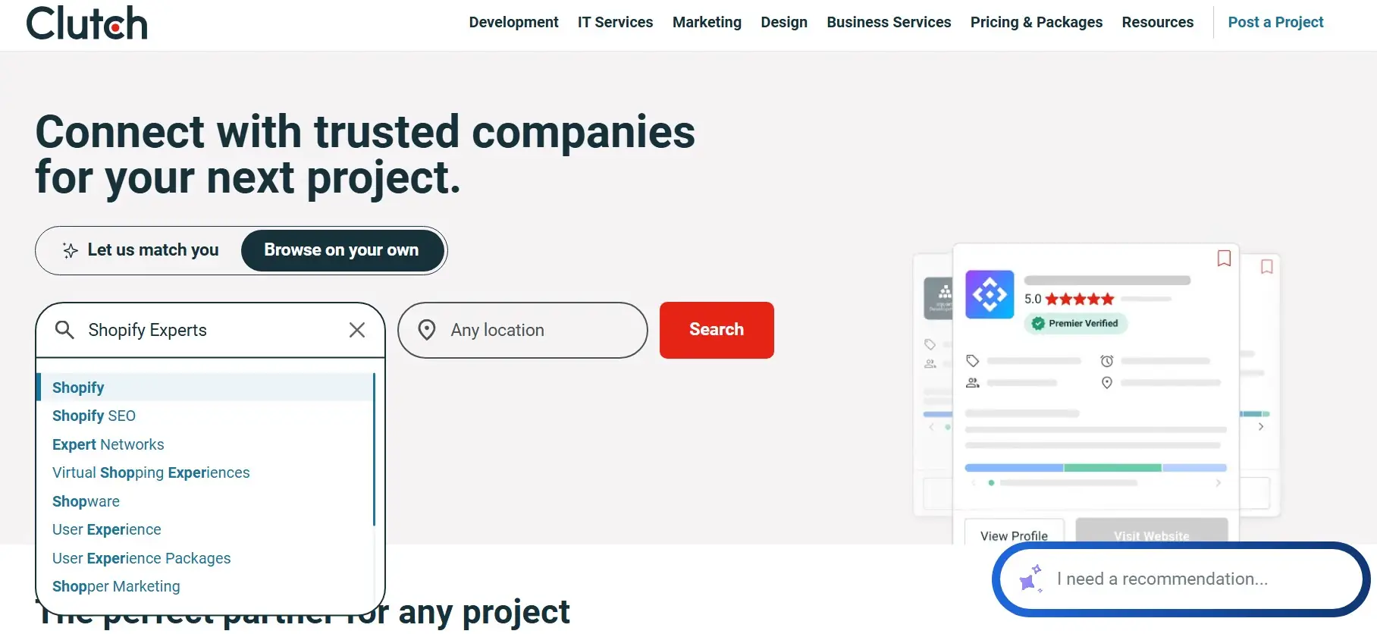Viewport: 1377px width, 634px height.
Task: Click the bookmark icon on the back right card
Action: pos(1266,267)
